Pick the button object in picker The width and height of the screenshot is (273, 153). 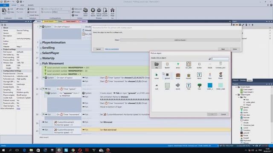point(199,65)
